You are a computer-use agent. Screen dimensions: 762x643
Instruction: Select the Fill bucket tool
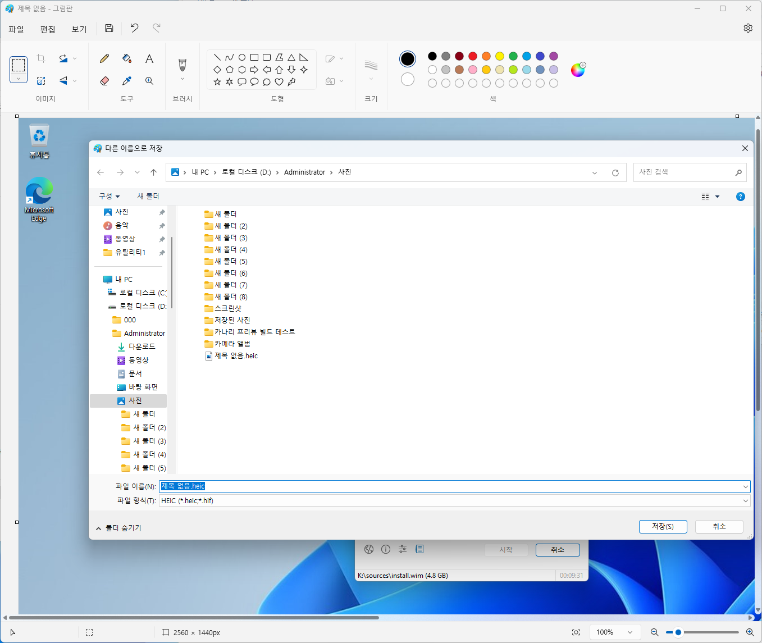point(127,58)
